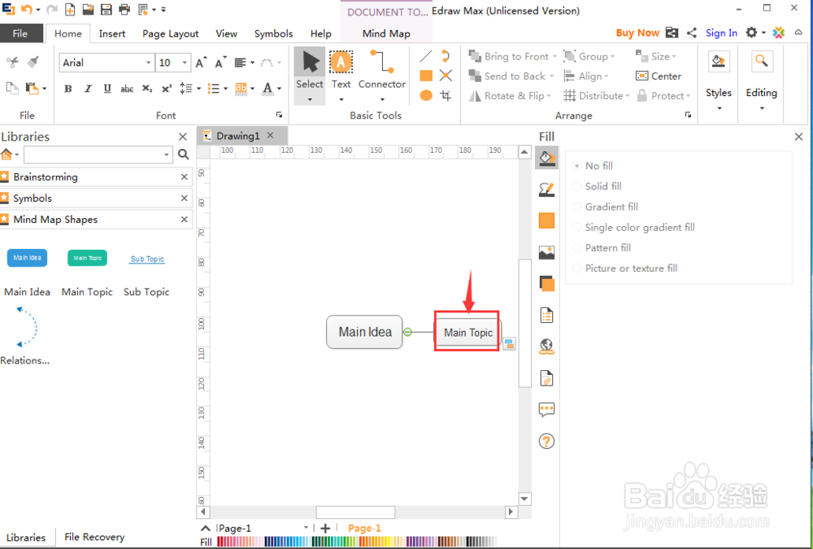Open the Arial font name dropdown
The image size is (813, 549).
148,63
